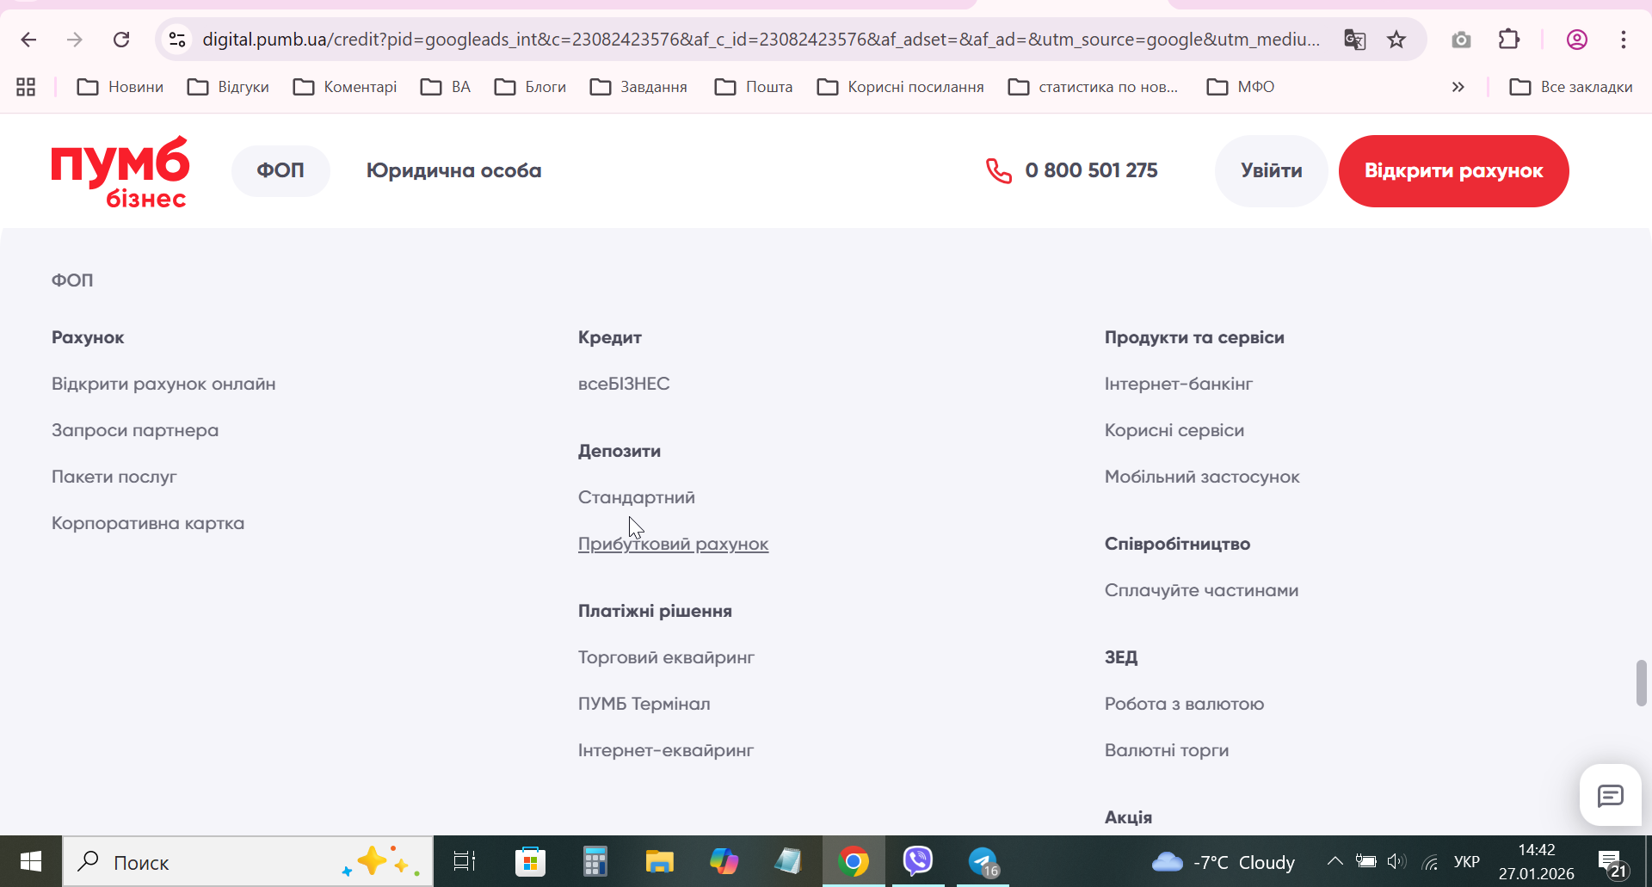Go forward with the browser arrow
This screenshot has width=1652, height=887.
(x=75, y=40)
